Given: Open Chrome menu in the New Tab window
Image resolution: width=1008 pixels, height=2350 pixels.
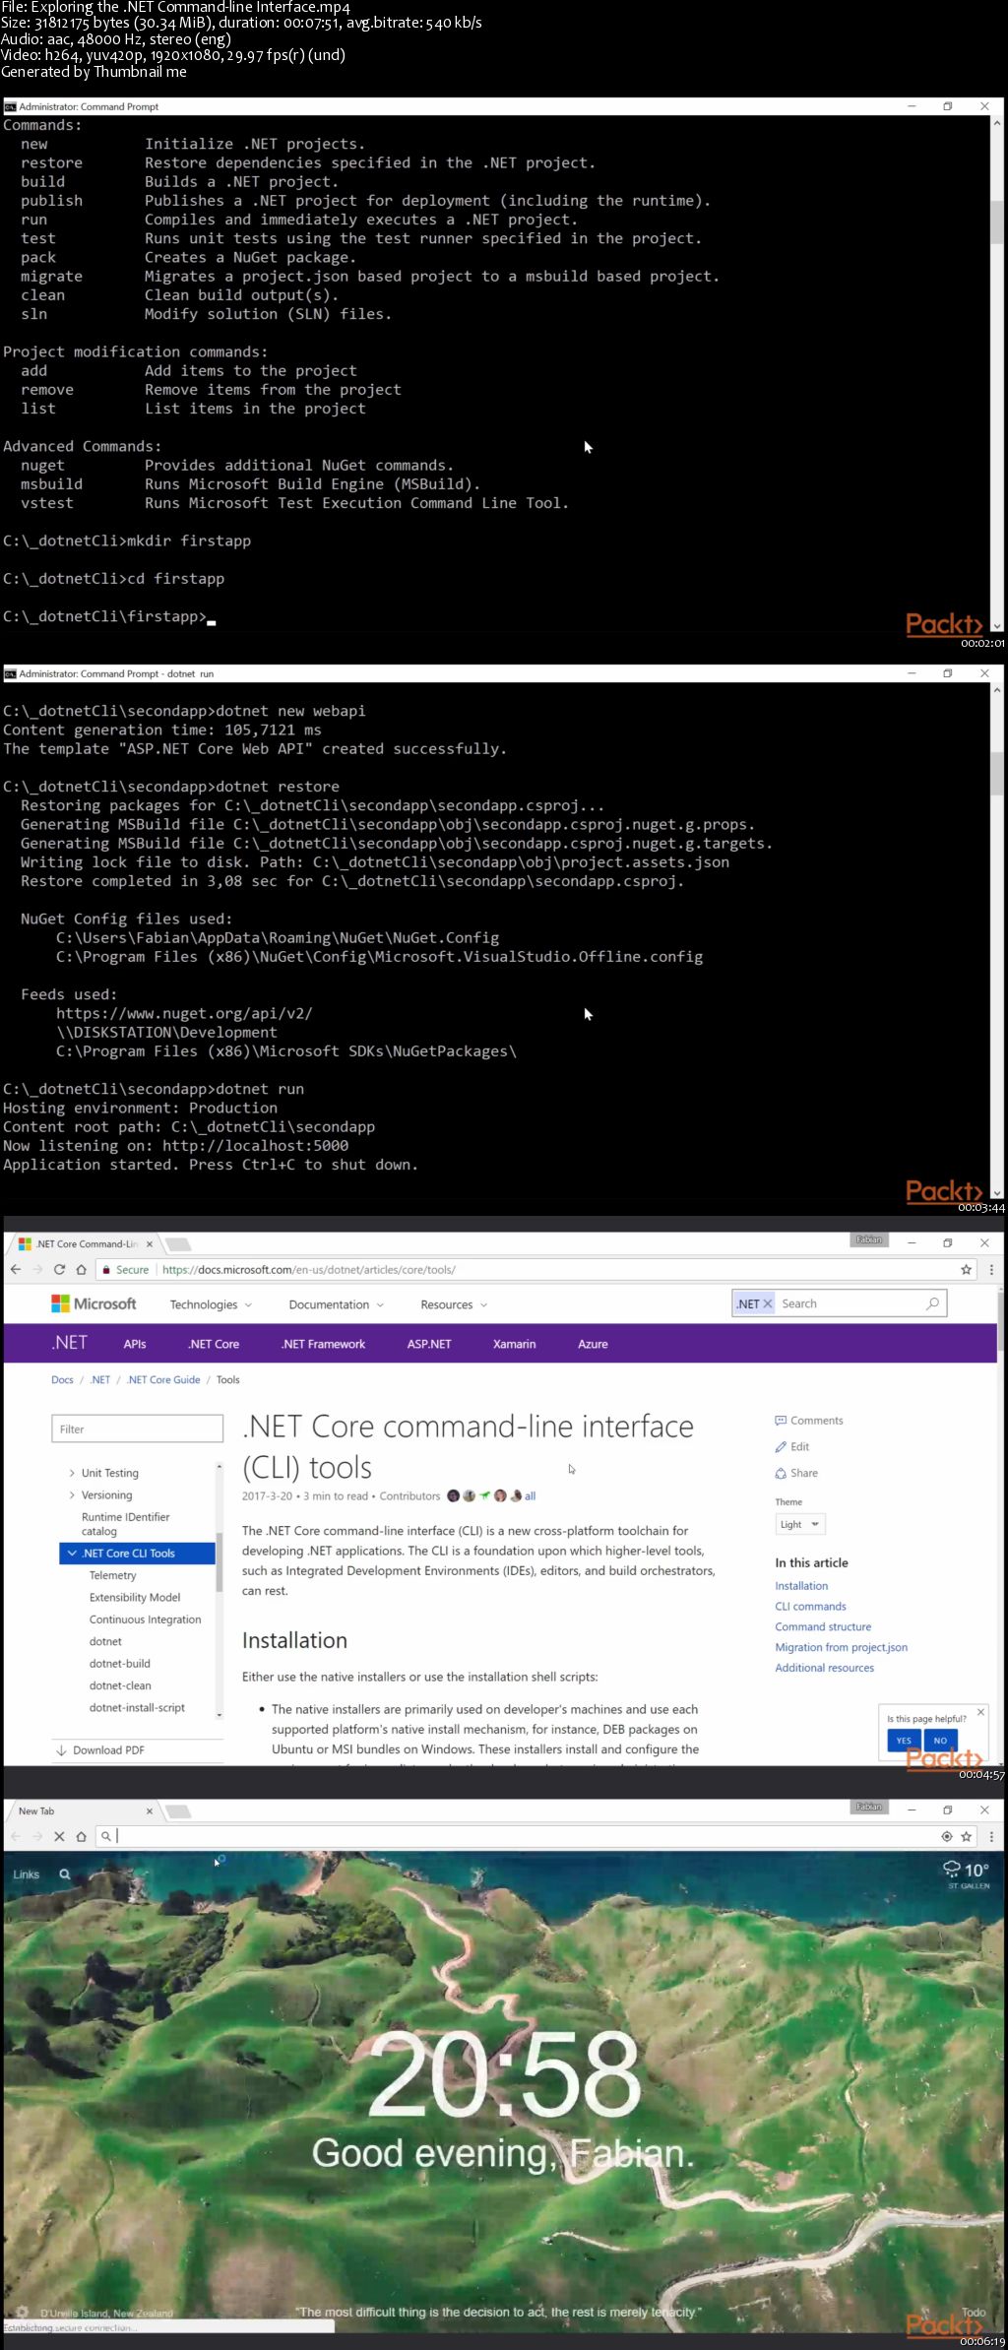Looking at the screenshot, I should click(x=991, y=1836).
